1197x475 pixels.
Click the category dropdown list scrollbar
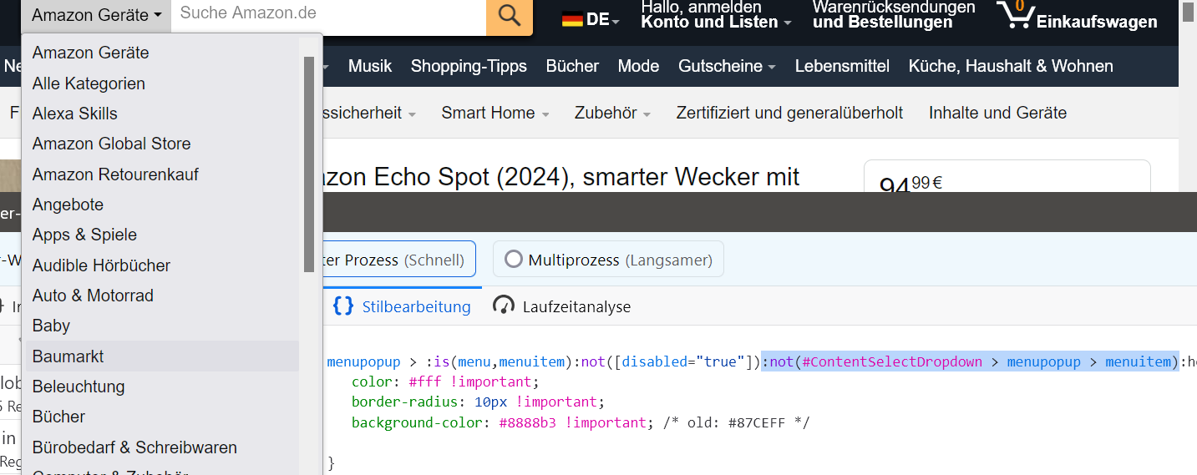(x=309, y=164)
